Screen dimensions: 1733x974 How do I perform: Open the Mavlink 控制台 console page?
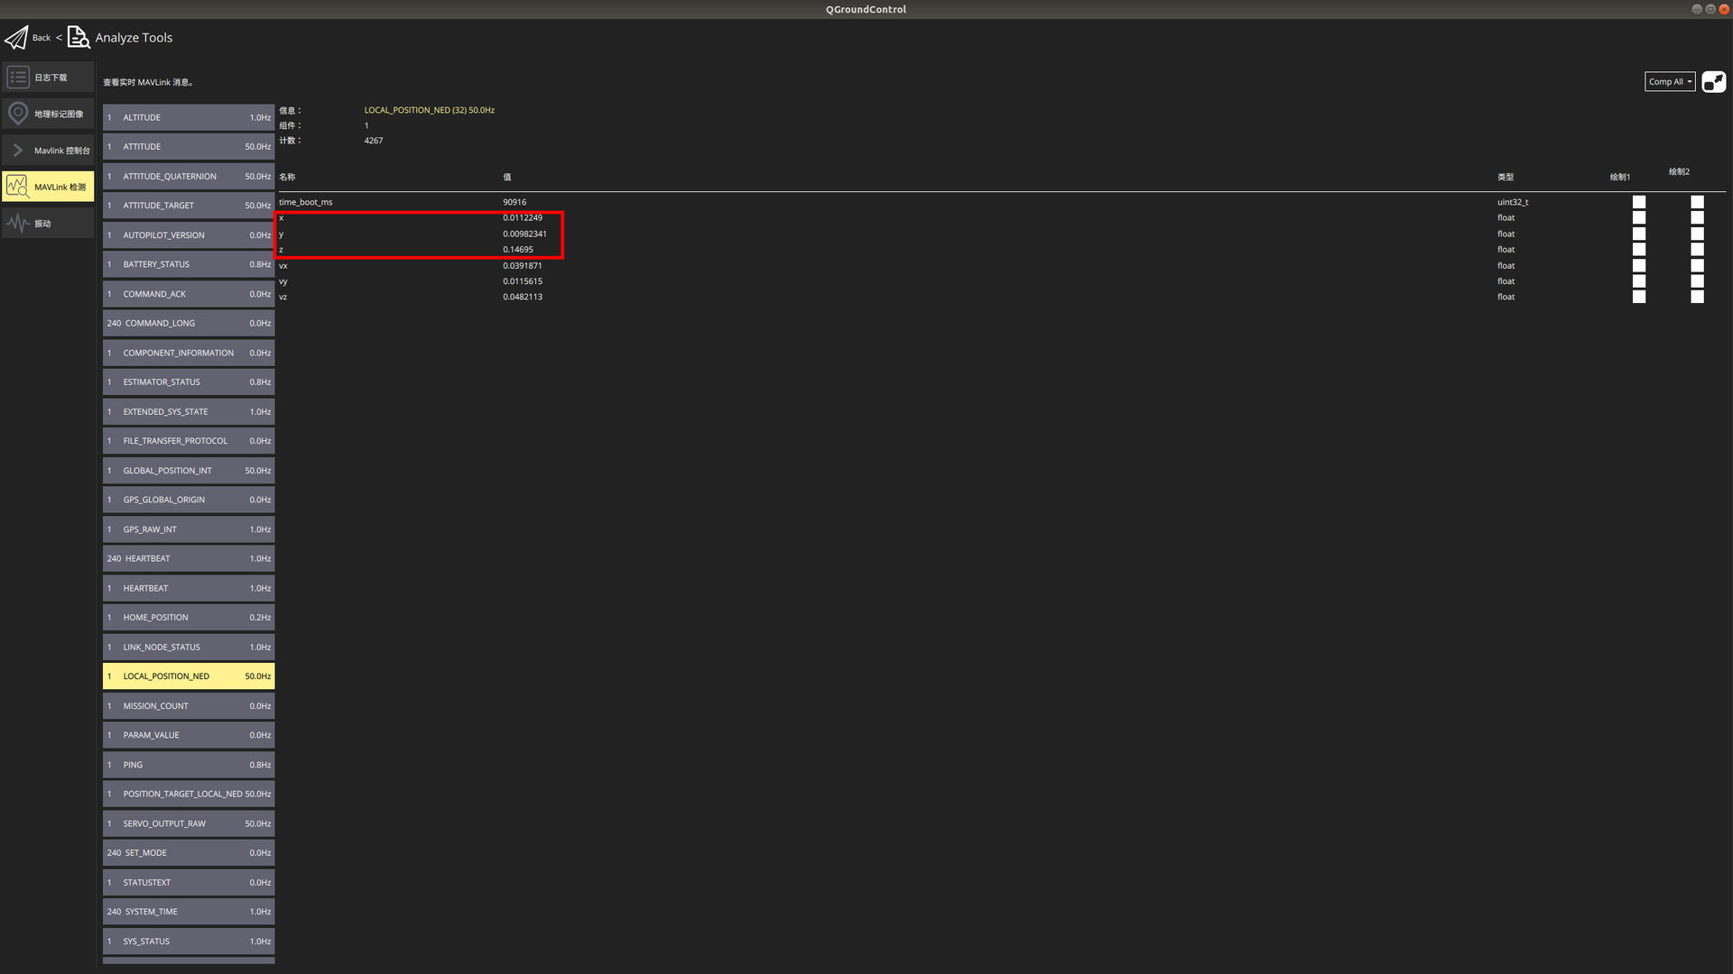point(48,151)
